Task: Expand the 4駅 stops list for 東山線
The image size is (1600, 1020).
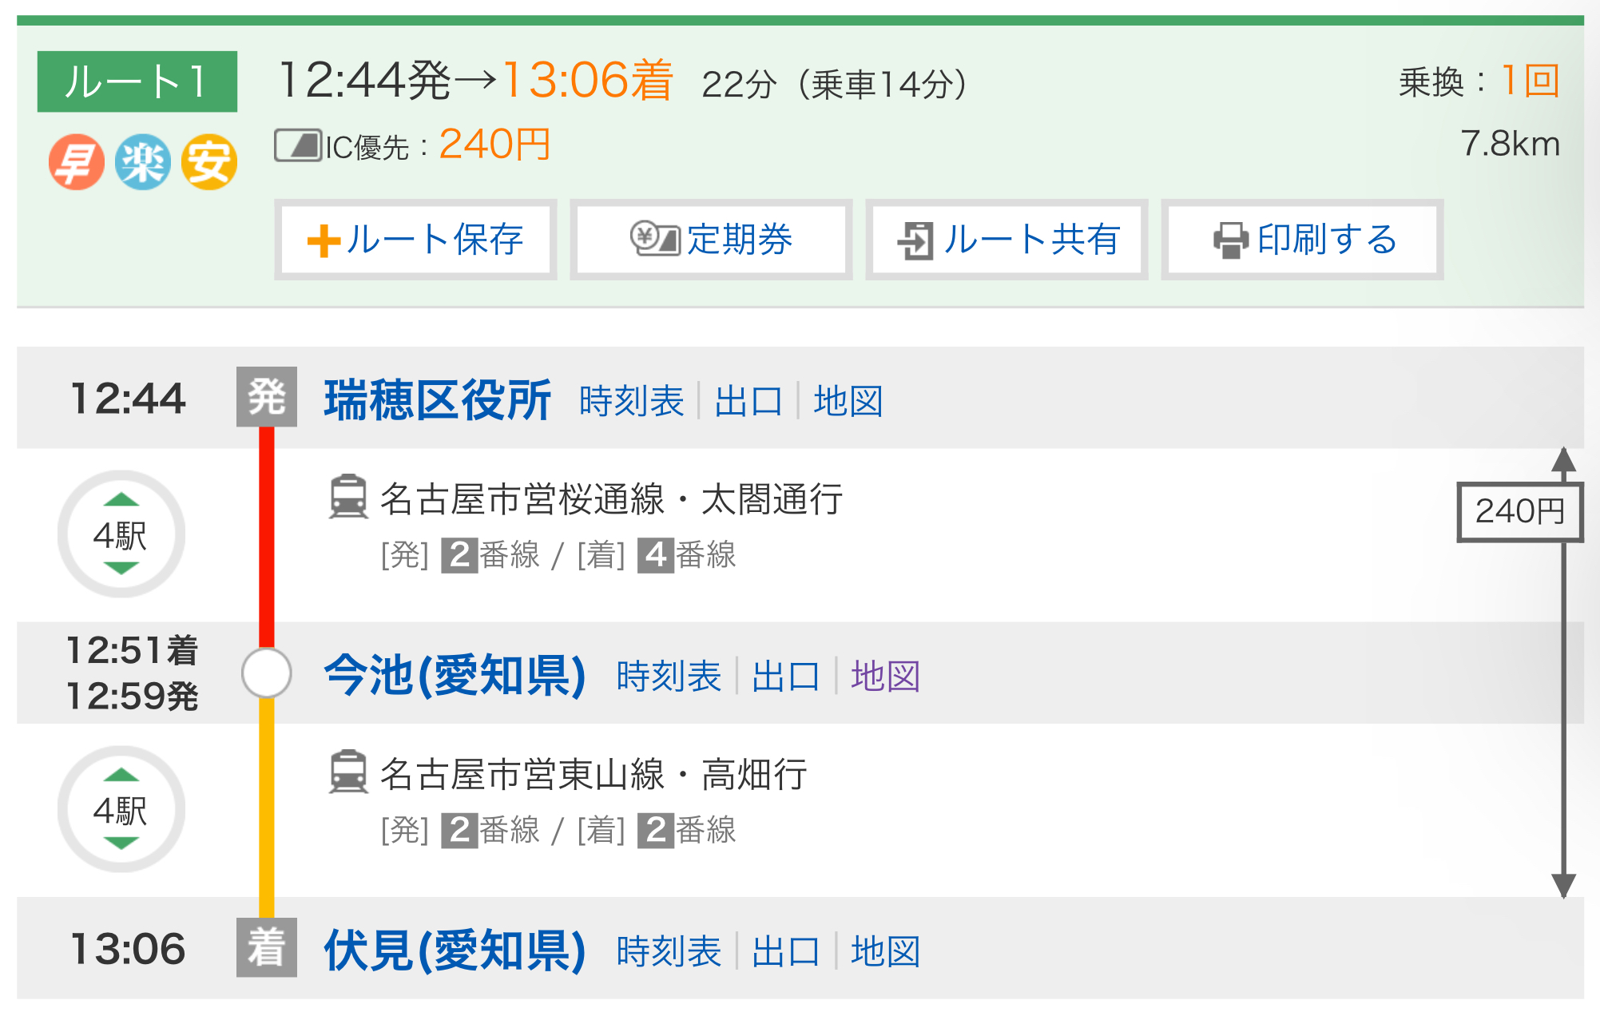Action: pyautogui.click(x=121, y=810)
